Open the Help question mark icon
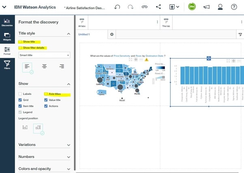 (x=234, y=7)
